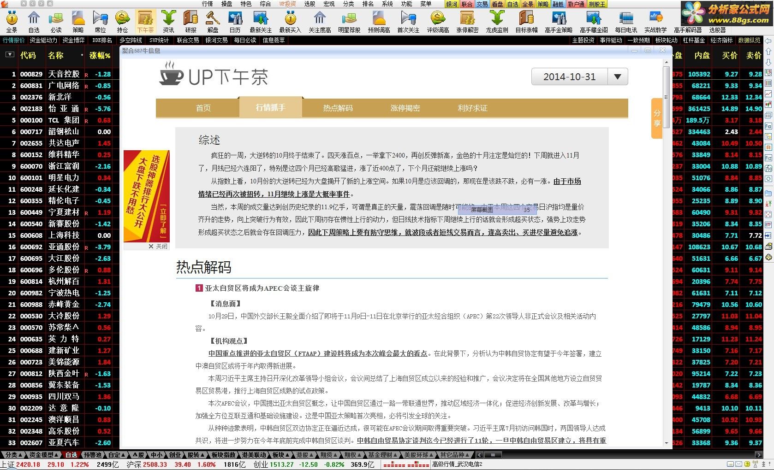The width and height of the screenshot is (774, 470).
Task: Click the home icon in title bar
Action: click(x=24, y=4)
